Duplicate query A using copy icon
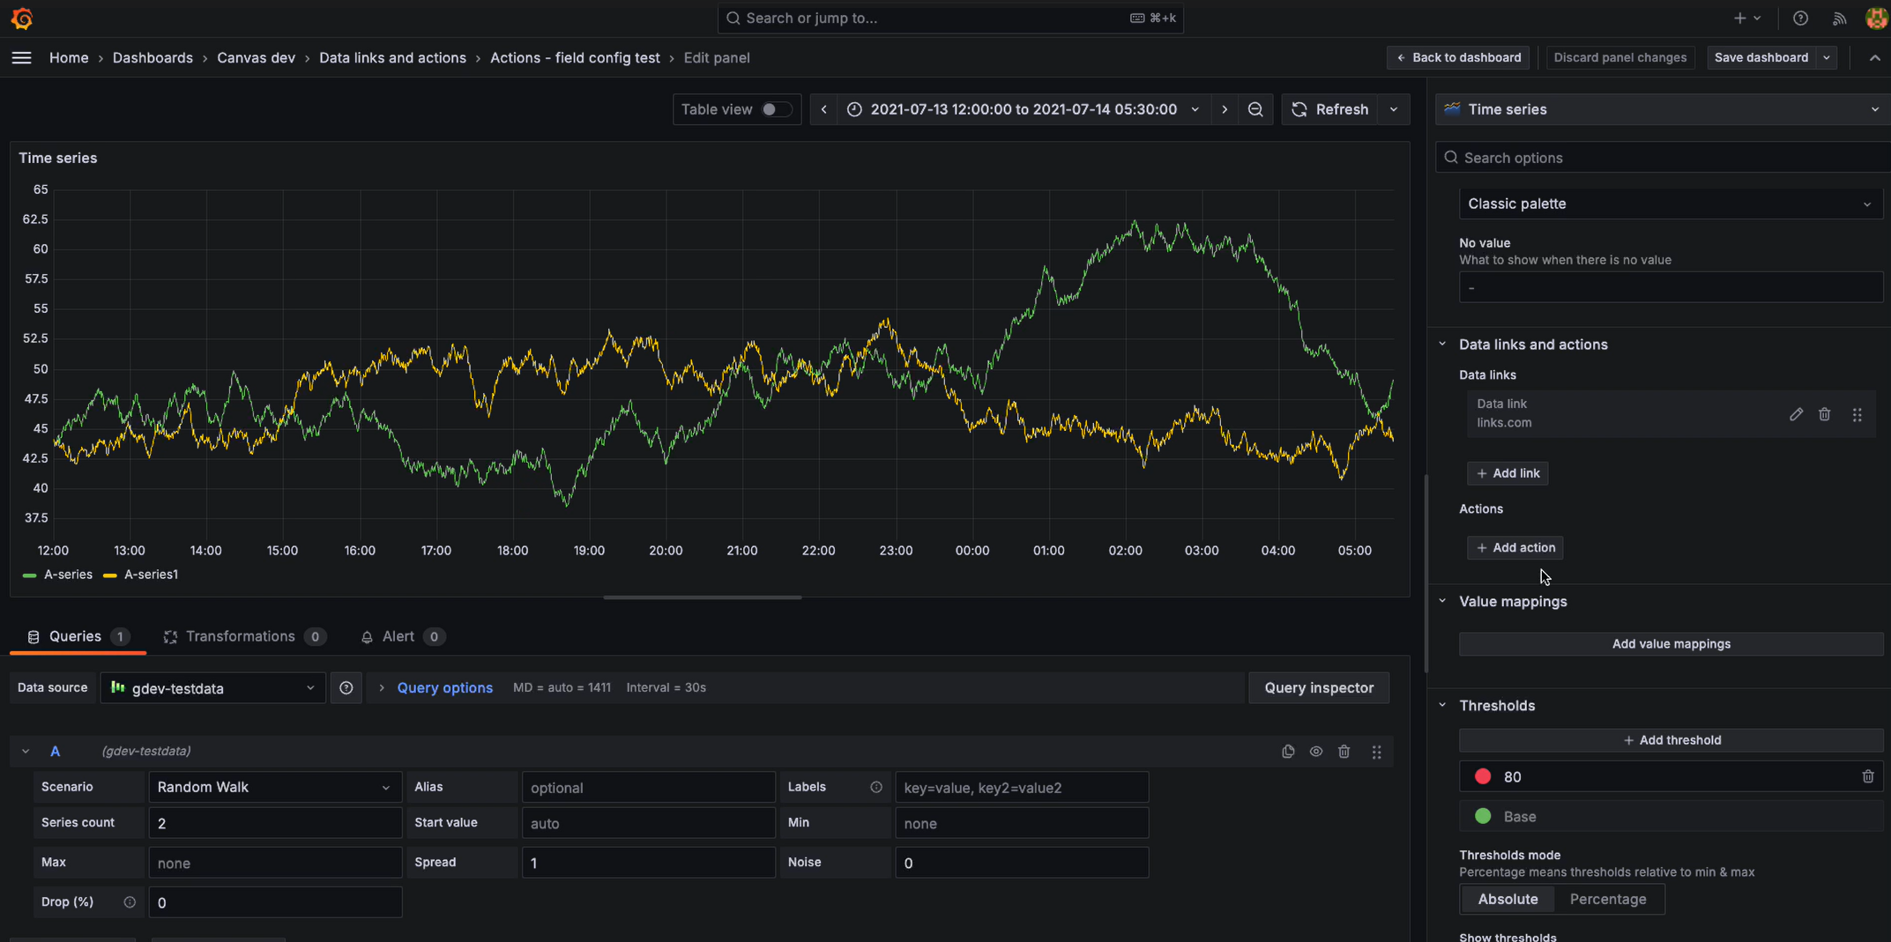The width and height of the screenshot is (1891, 942). [1288, 751]
